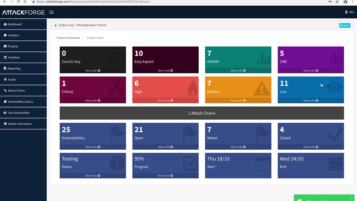
Task: Click the calendar icon on Start card
Action: pos(263,164)
